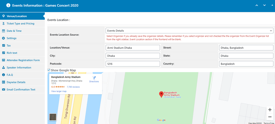Open the Venue/Location tab
Viewport: 275px width, 124px height.
(x=23, y=16)
